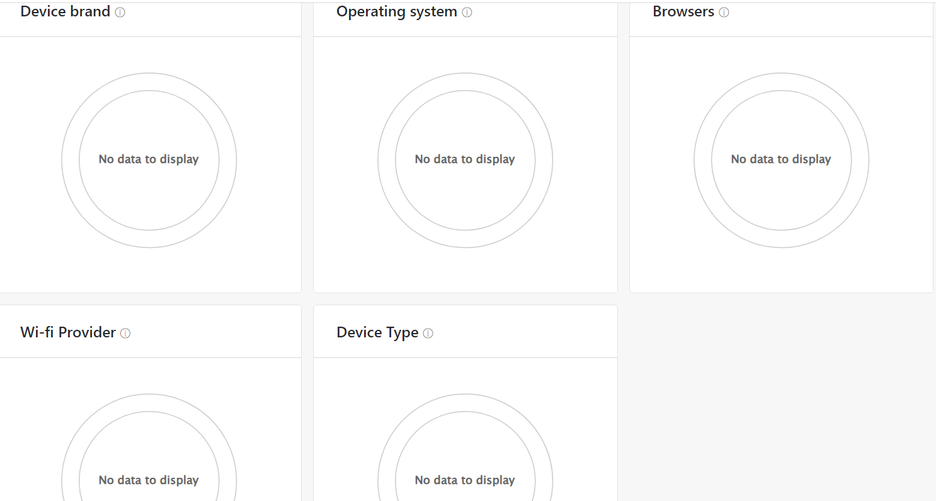Open the info icon next to Device Type
The width and height of the screenshot is (936, 501).
(428, 334)
